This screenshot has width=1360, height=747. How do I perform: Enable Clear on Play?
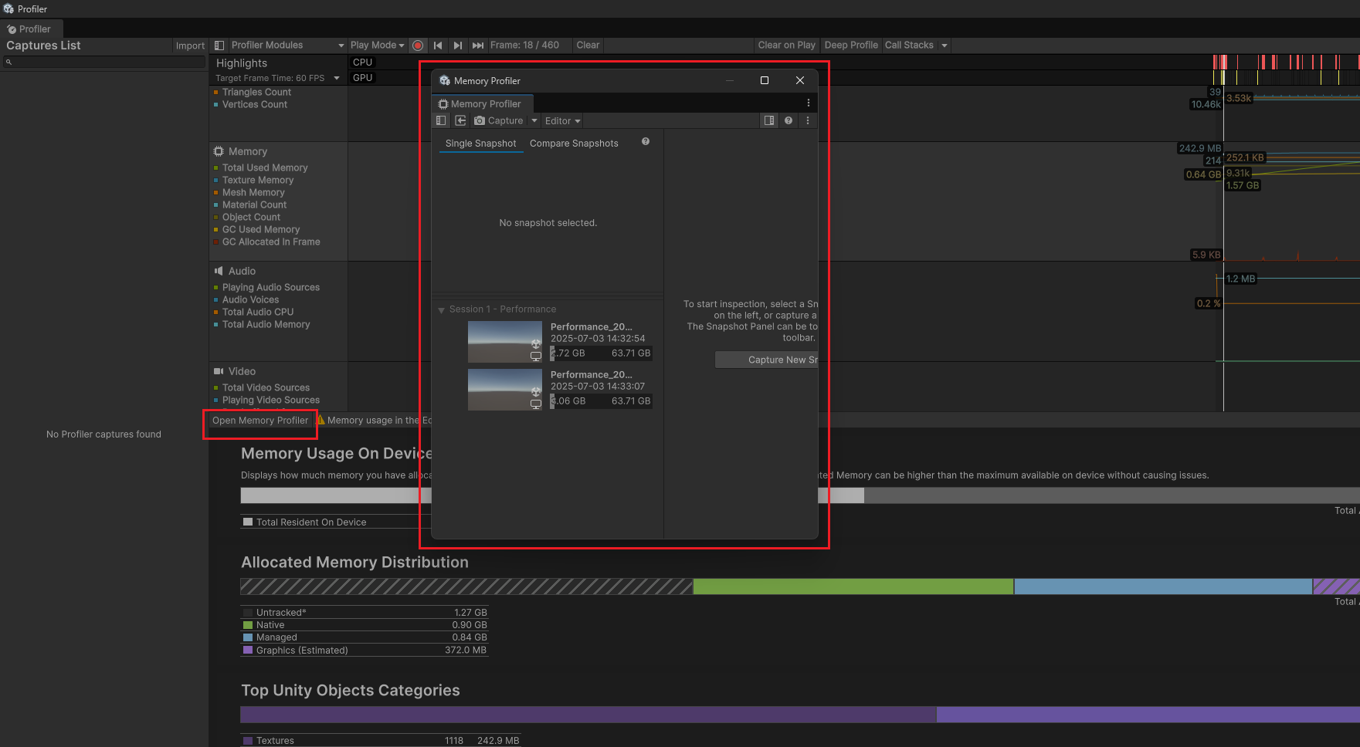pos(786,46)
